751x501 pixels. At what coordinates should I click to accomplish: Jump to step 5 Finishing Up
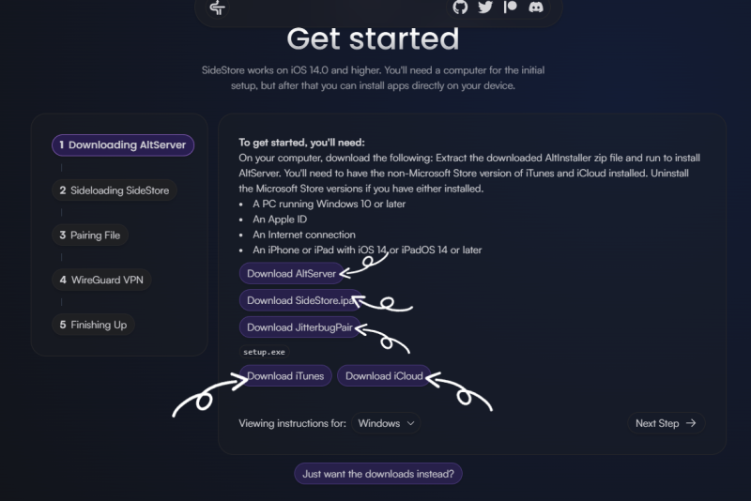92,325
